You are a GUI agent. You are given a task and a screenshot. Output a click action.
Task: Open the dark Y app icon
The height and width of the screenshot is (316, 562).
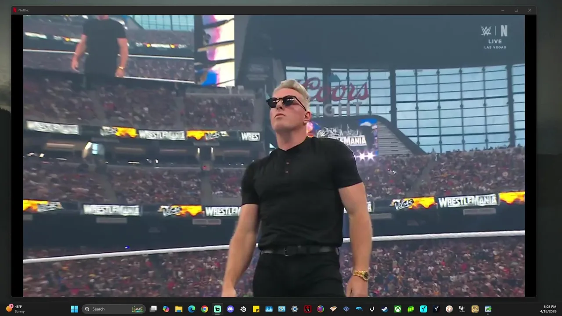click(x=436, y=309)
